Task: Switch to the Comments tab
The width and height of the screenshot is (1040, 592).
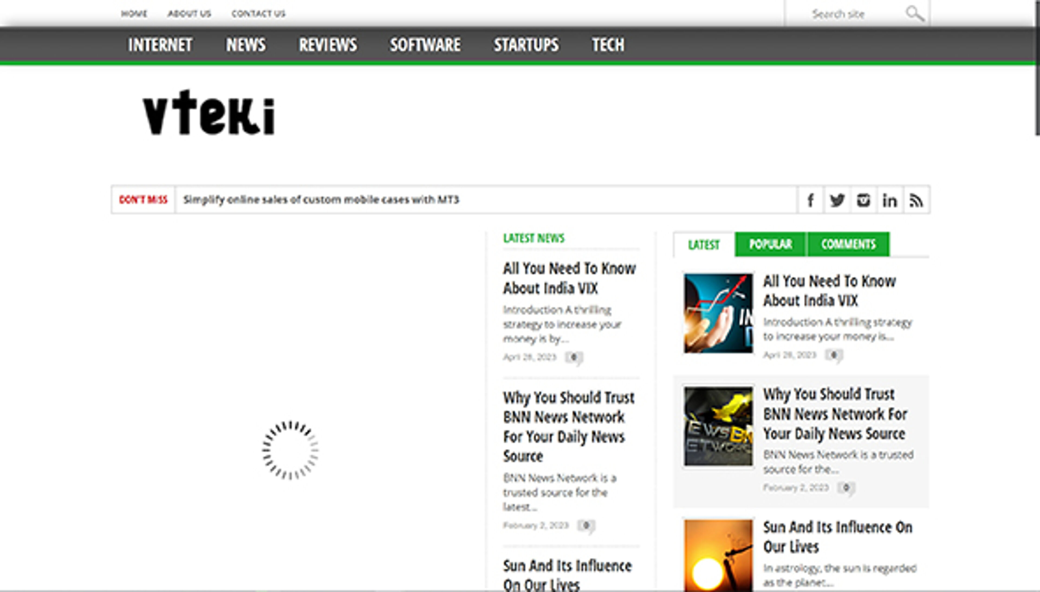Action: (x=849, y=244)
